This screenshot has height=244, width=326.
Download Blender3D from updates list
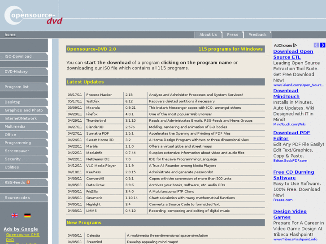(x=95, y=127)
